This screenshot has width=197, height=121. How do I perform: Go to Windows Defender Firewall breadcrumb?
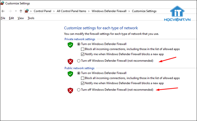point(109,11)
